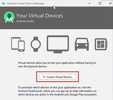The image size is (113, 100).
Task: Close the Android Virtual Device Manager
Action: (110, 3)
